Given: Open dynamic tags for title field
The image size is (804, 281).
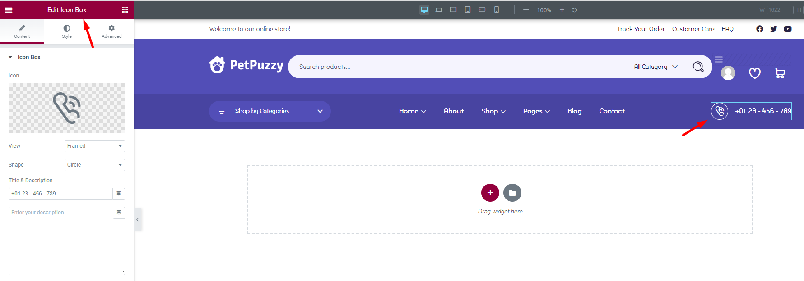Looking at the screenshot, I should pyautogui.click(x=119, y=194).
